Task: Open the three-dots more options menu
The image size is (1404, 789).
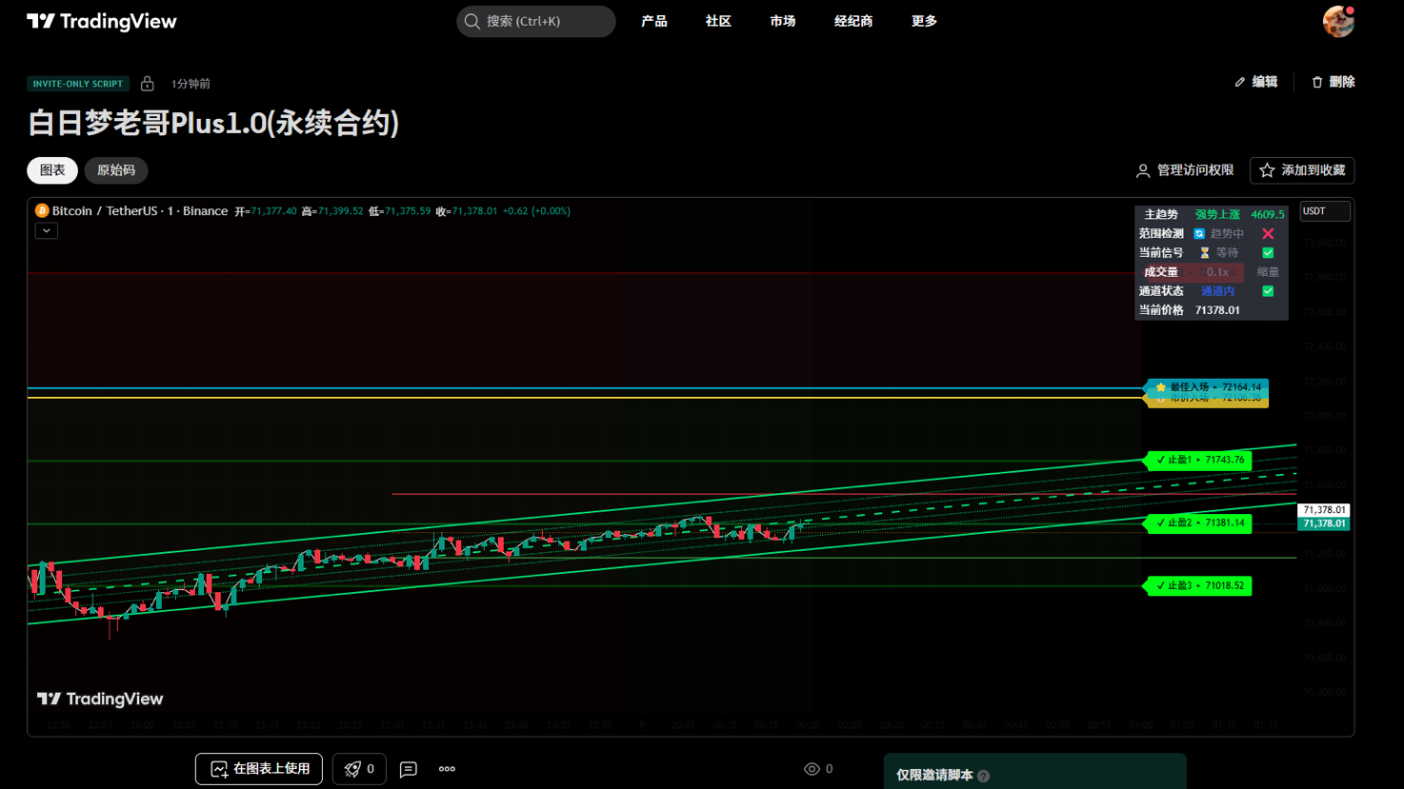Action: pos(447,769)
